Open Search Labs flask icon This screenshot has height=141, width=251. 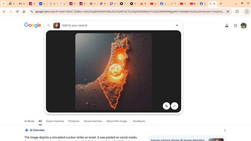click(227, 25)
